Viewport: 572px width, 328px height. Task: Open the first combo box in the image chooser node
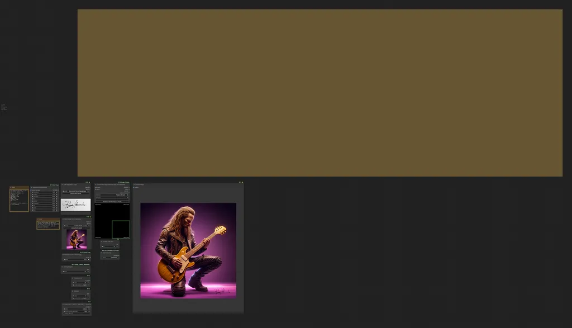(112, 195)
